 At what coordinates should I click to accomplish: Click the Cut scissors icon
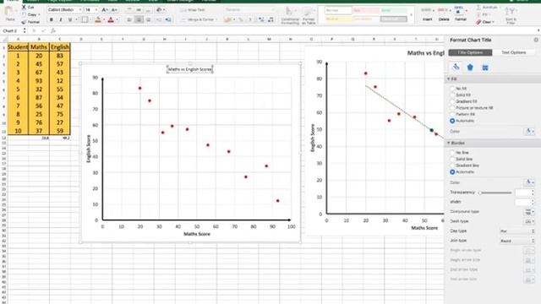[24, 8]
